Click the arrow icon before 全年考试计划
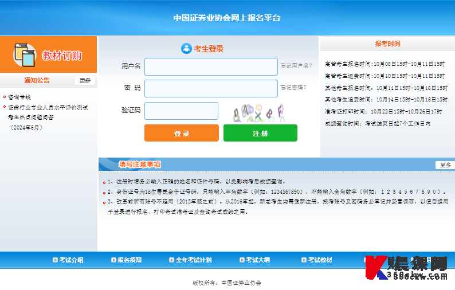 pos(171,260)
